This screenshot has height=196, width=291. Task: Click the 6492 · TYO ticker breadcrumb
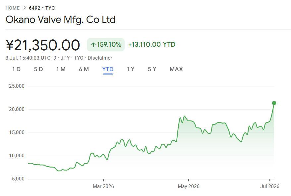pos(42,8)
